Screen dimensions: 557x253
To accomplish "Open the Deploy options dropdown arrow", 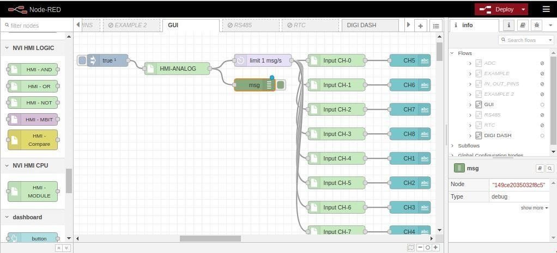I will (x=523, y=9).
